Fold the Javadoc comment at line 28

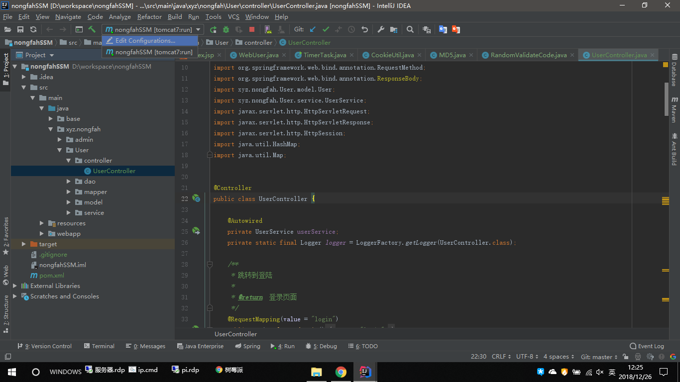pyautogui.click(x=210, y=264)
